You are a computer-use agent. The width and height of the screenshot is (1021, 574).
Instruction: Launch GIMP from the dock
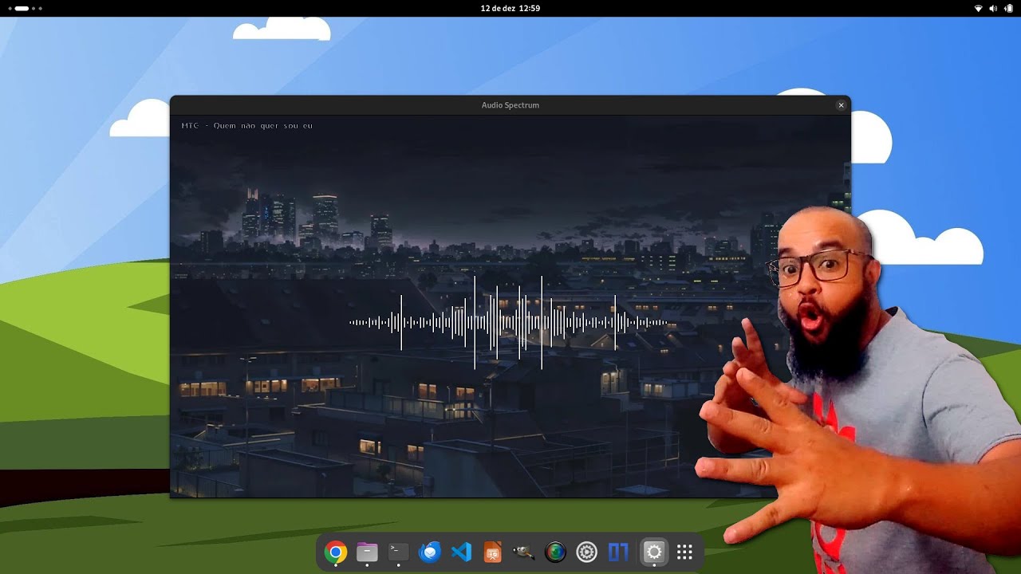[524, 552]
